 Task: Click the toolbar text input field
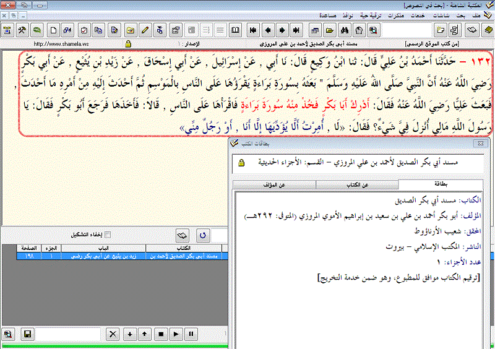pos(406,30)
